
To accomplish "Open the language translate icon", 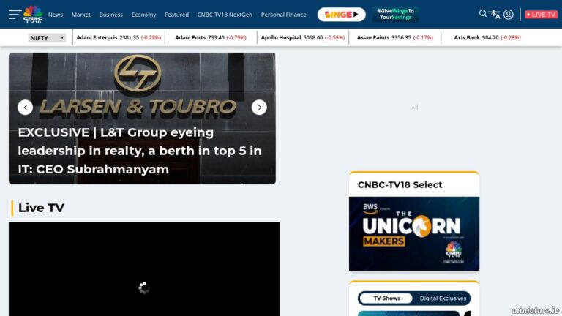I will pyautogui.click(x=494, y=15).
